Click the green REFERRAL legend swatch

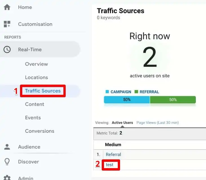(136, 92)
